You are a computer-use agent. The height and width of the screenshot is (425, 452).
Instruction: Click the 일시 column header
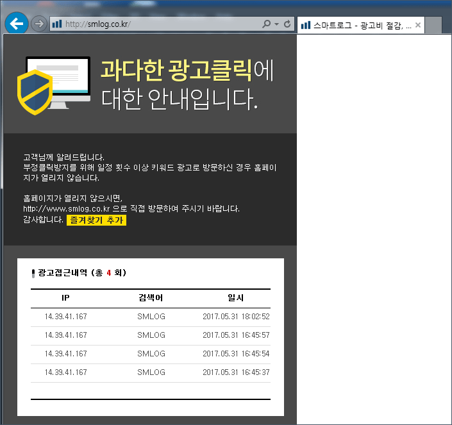click(x=236, y=298)
